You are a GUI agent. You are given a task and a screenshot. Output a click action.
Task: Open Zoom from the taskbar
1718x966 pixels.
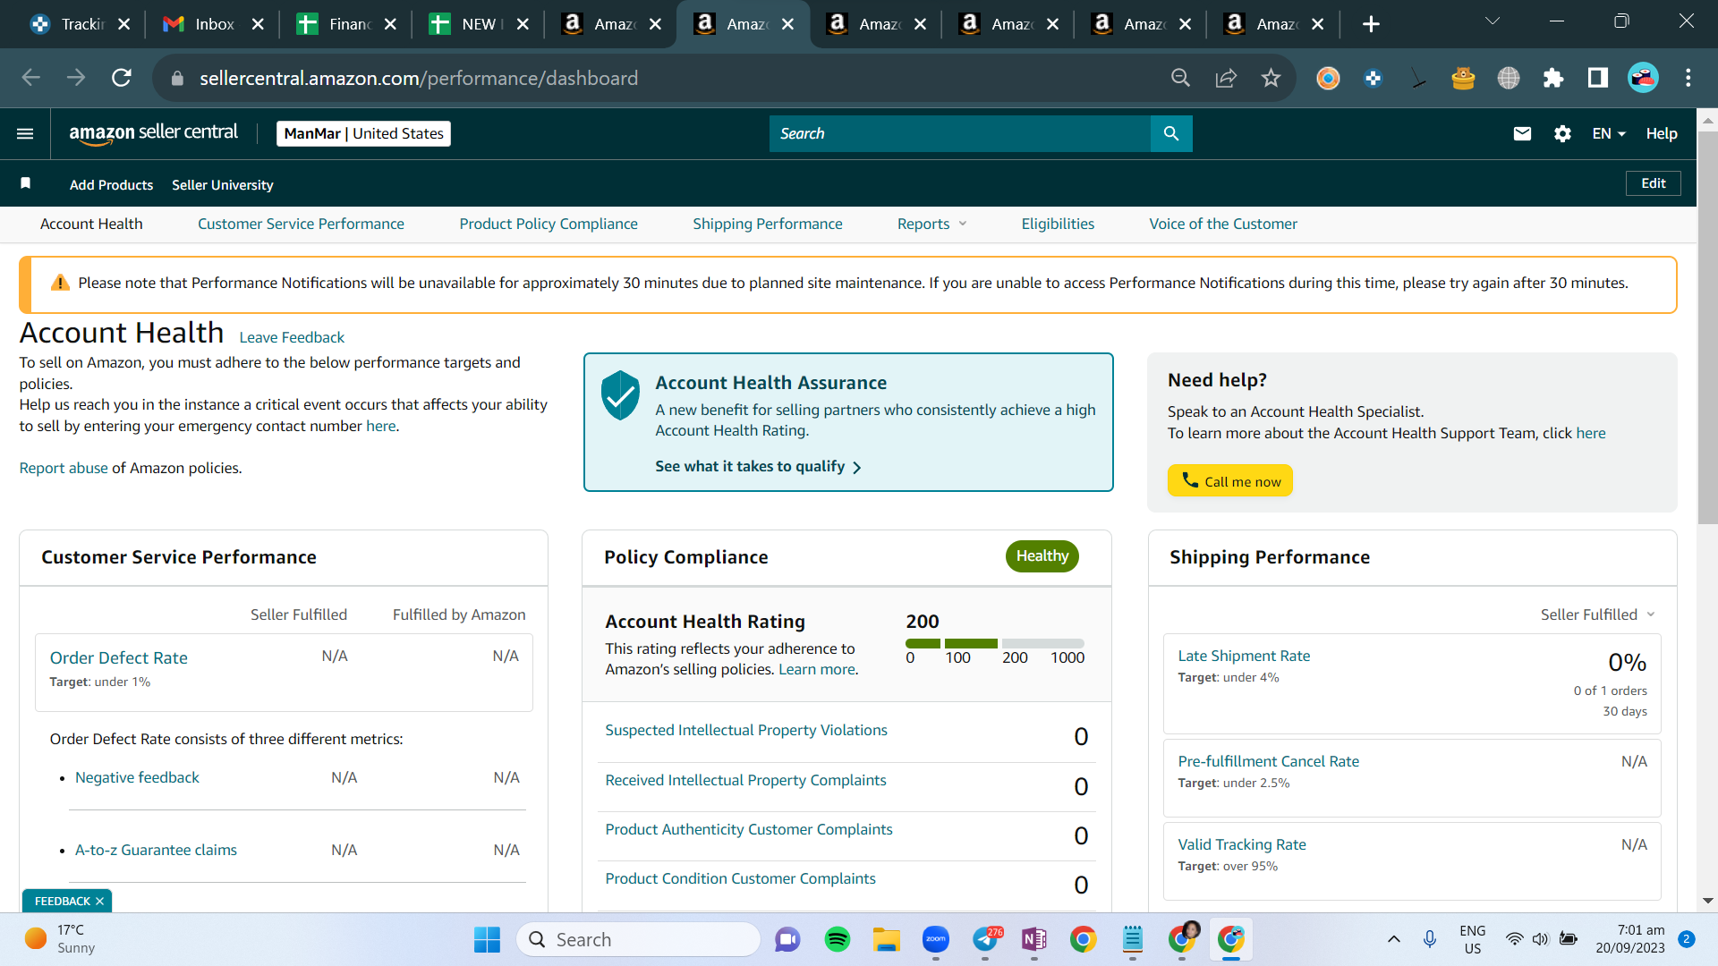click(x=936, y=939)
